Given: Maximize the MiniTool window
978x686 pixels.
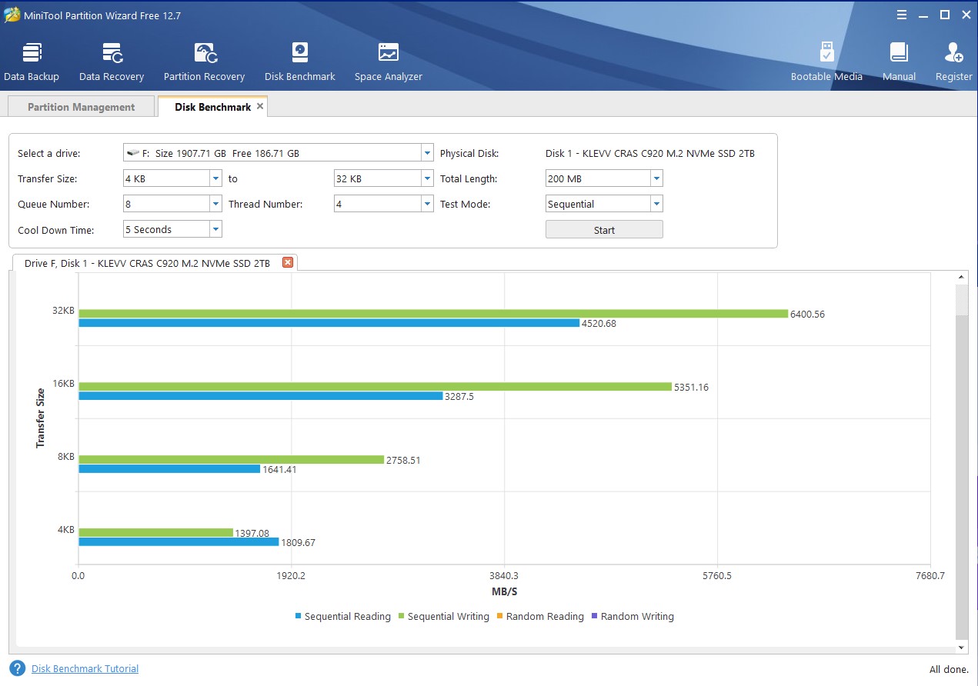Looking at the screenshot, I should click(945, 15).
